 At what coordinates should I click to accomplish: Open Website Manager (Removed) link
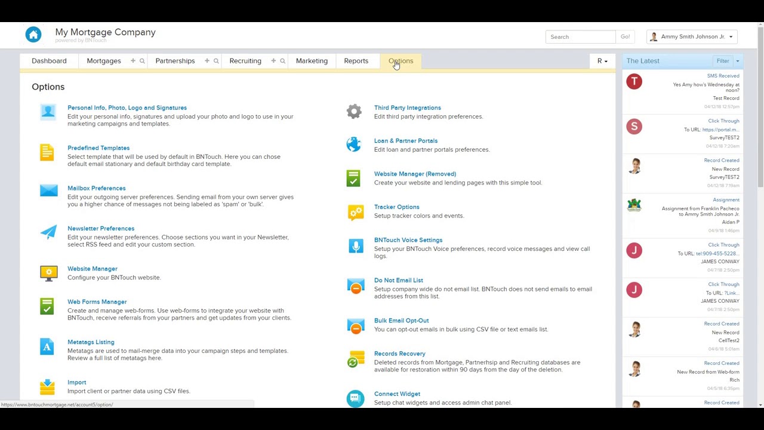coord(415,174)
